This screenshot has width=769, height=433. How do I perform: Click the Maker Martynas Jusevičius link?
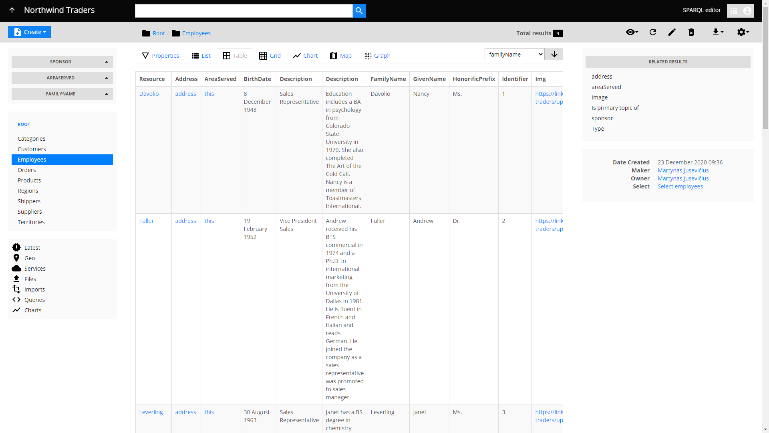tap(683, 170)
